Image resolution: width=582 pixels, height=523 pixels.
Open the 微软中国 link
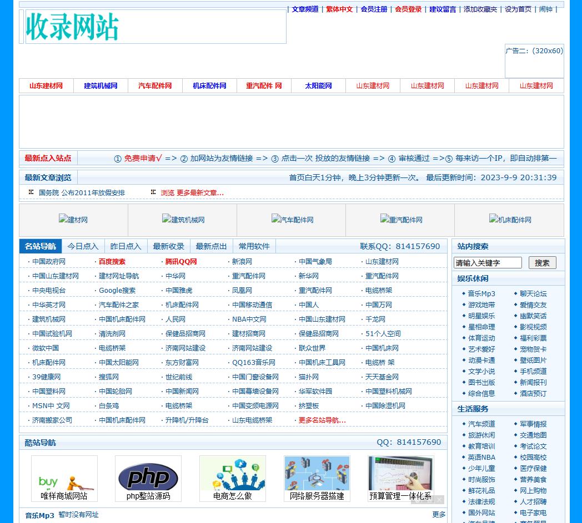(46, 348)
